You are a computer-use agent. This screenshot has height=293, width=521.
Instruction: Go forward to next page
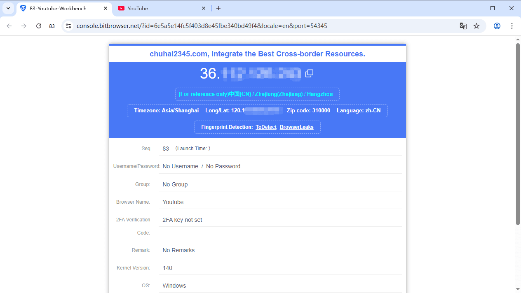24,26
